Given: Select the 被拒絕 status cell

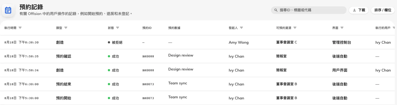Looking at the screenshot, I should click(x=115, y=42).
